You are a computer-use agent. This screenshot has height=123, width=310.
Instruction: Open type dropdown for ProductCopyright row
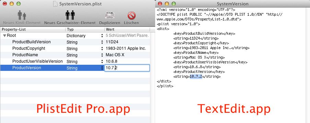coord(102,49)
